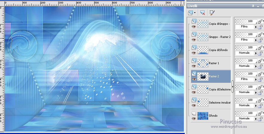Hide the Selezione innalzata layer eye
264x134 pixels.
[x=194, y=105]
